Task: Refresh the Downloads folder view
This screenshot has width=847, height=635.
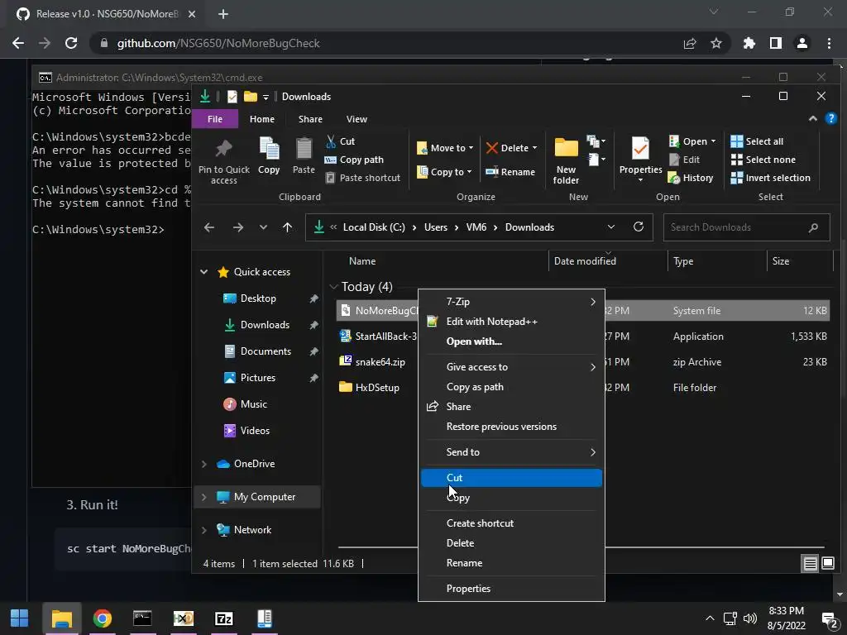Action: [639, 227]
